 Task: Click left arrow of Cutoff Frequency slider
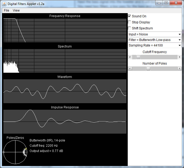tap(130, 57)
